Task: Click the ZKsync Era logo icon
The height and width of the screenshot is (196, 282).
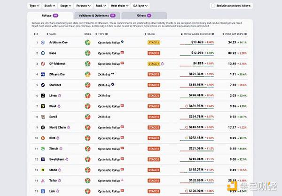Action: click(43, 74)
